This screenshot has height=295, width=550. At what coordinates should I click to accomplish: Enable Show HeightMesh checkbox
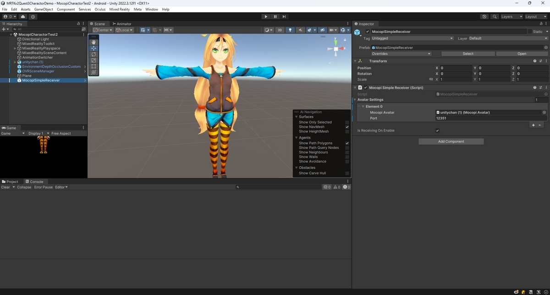pyautogui.click(x=347, y=131)
